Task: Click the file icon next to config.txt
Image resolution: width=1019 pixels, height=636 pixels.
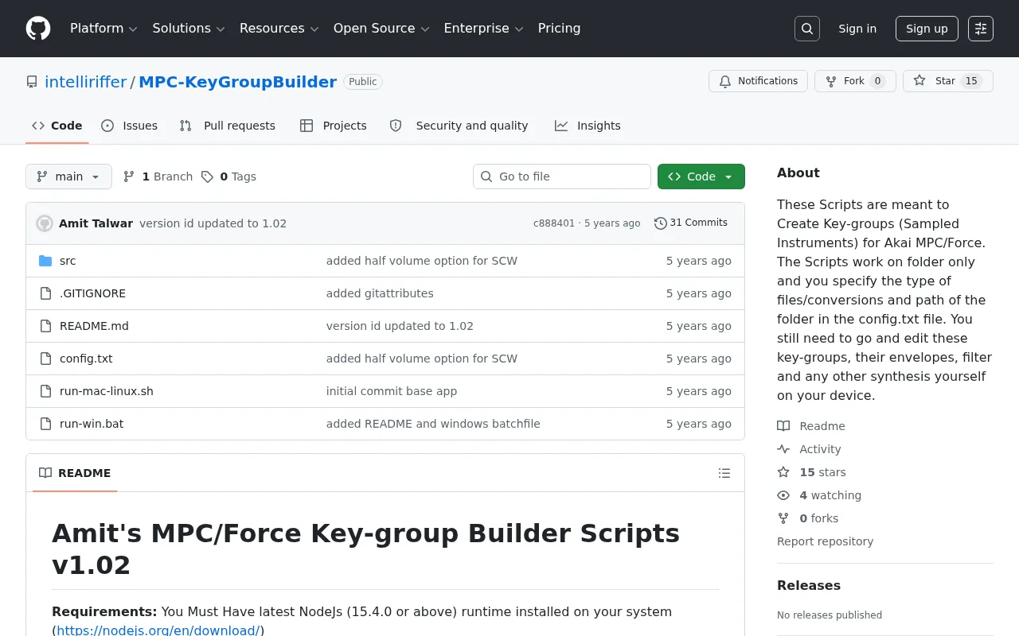Action: 45,359
